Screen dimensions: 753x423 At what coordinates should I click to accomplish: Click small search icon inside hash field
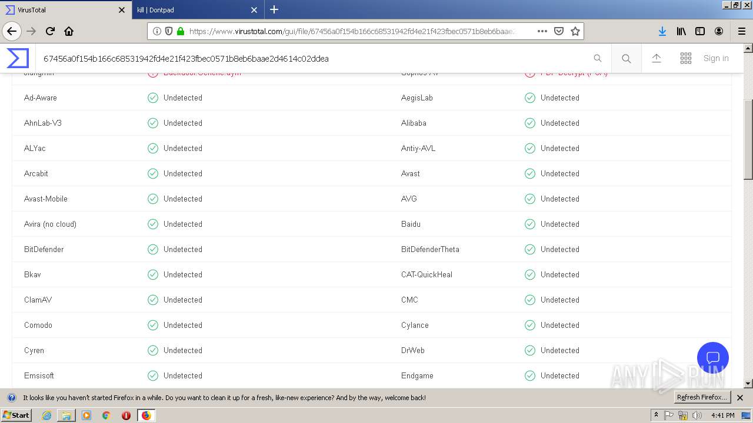coord(598,58)
